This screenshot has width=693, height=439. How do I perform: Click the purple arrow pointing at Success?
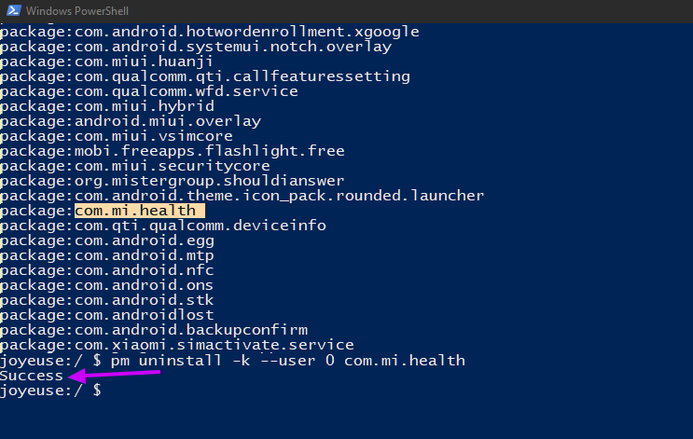point(114,376)
